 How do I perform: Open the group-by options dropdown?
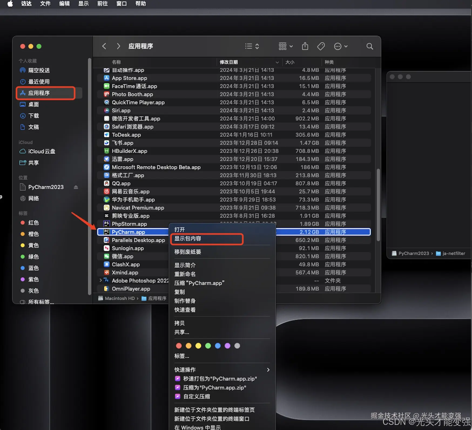pyautogui.click(x=286, y=46)
